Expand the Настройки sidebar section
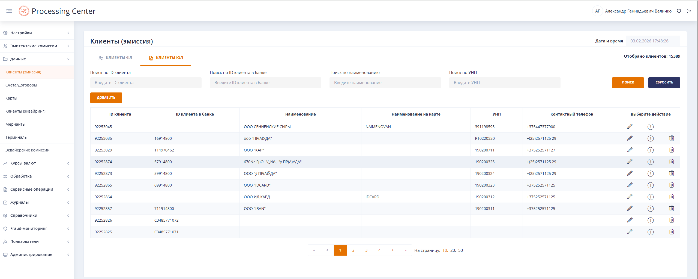Screen dimensions: 698x279 coord(37,33)
